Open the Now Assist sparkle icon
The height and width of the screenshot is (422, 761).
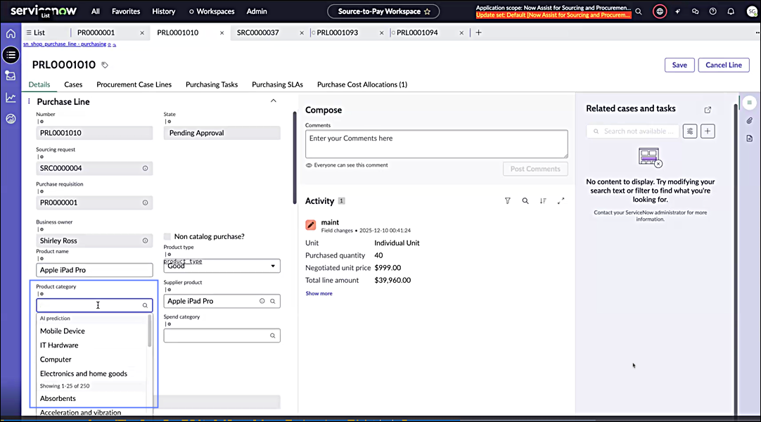coord(677,11)
